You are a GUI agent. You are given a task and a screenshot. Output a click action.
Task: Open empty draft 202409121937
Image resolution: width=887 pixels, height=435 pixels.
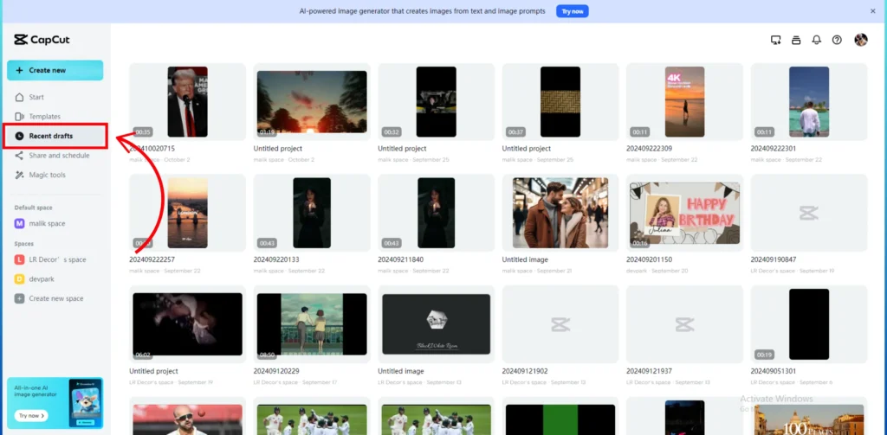click(x=684, y=324)
